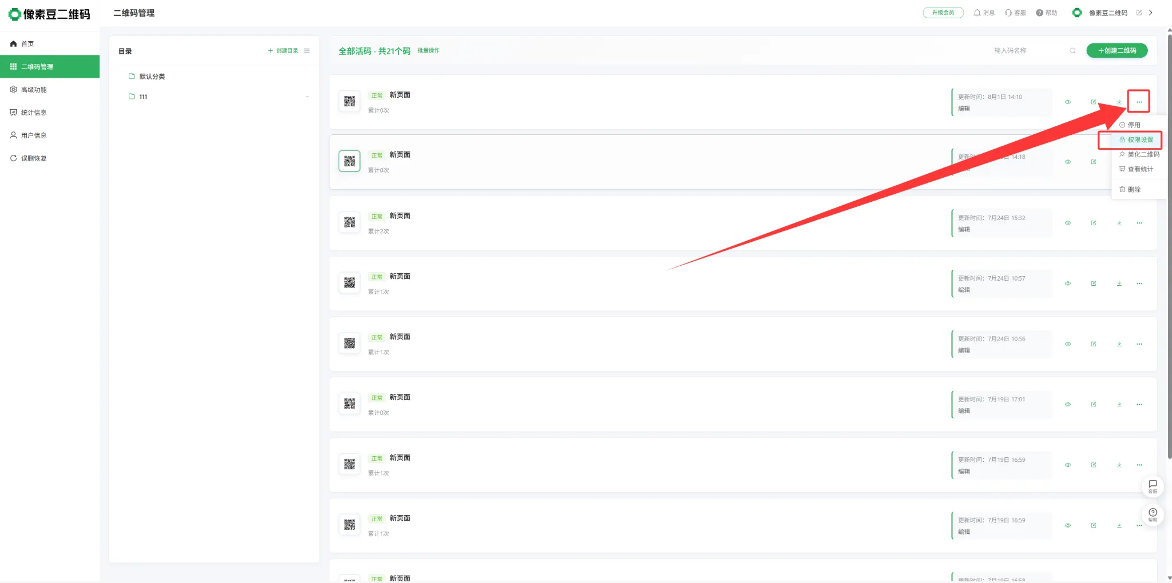Image resolution: width=1172 pixels, height=583 pixels.
Task: Preview the 7月24日 10:57 code via eye icon
Action: (x=1068, y=284)
